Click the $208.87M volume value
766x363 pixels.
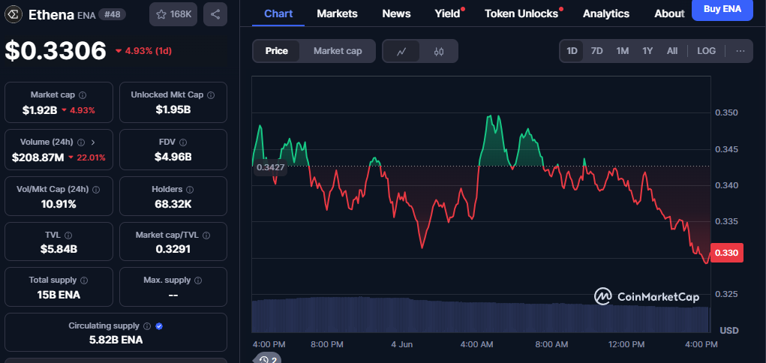38,157
